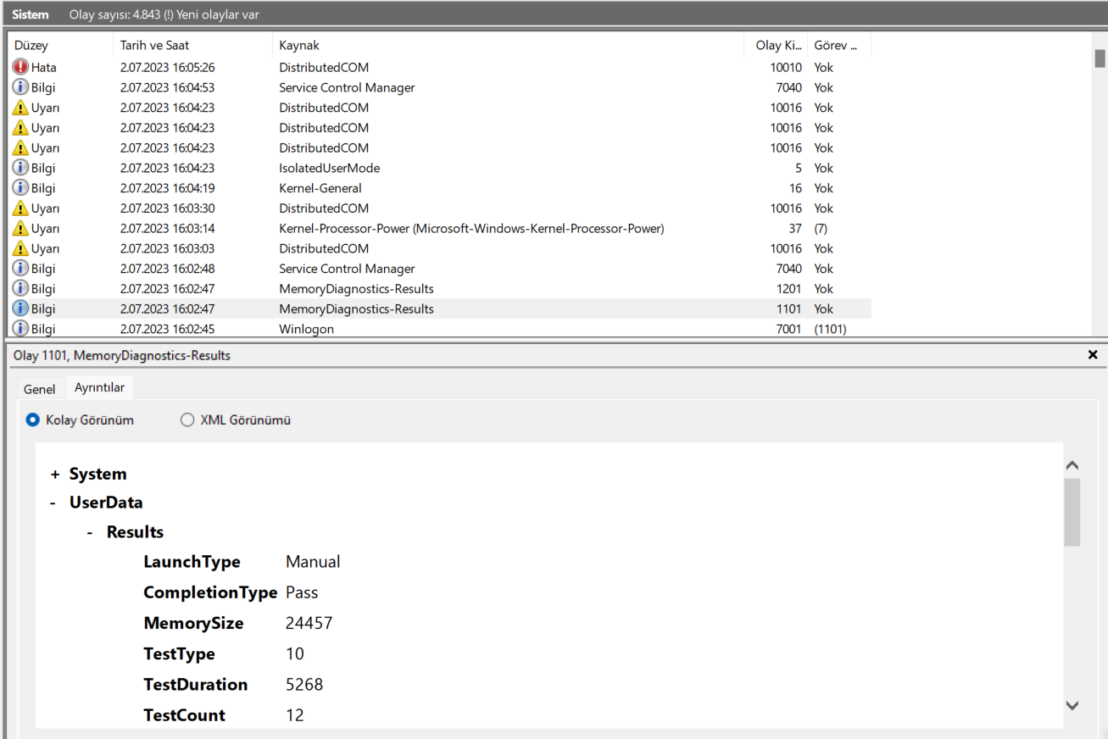Click the info icon of the 16:02:48 Service Control Manager row

[x=20, y=269]
